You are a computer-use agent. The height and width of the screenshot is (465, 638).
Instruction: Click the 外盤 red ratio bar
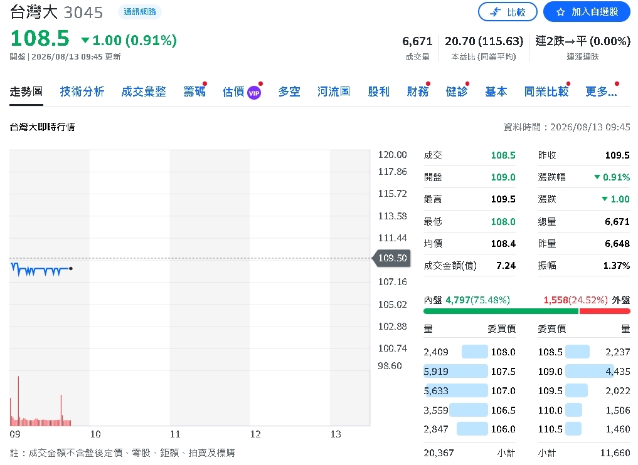click(605, 311)
